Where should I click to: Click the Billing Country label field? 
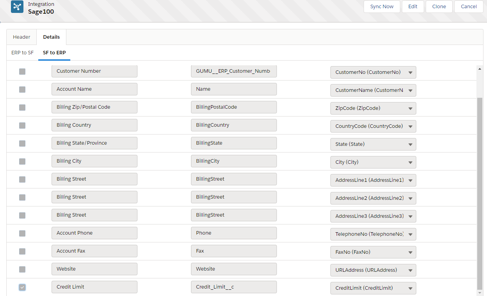pyautogui.click(x=94, y=125)
